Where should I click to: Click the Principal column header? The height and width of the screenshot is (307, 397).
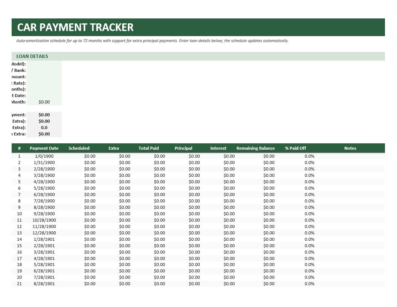point(183,148)
